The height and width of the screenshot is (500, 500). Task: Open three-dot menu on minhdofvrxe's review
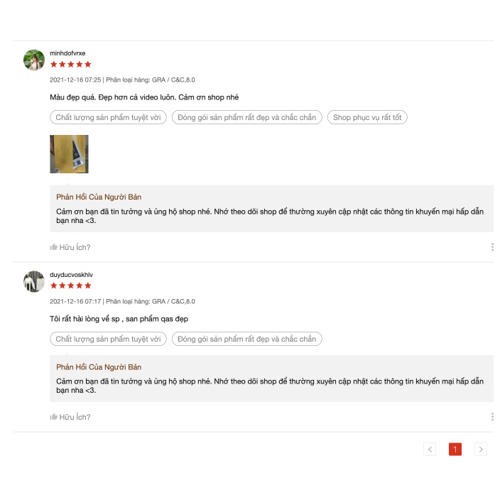coord(492,247)
